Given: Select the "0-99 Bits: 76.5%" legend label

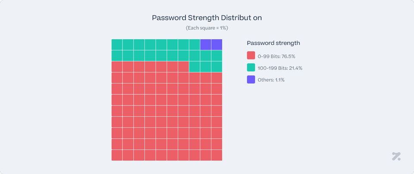Looking at the screenshot, I should pyautogui.click(x=276, y=56).
